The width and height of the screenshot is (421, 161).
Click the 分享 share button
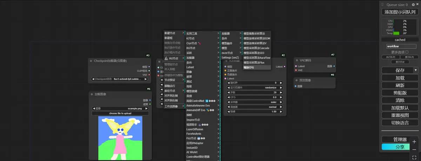[x=395, y=147]
